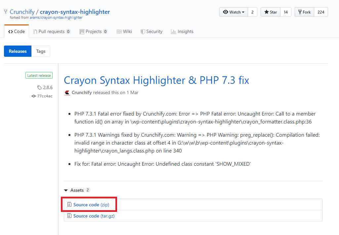This screenshot has width=339, height=235.
Task: Download Source code (zip)
Action: coord(91,205)
